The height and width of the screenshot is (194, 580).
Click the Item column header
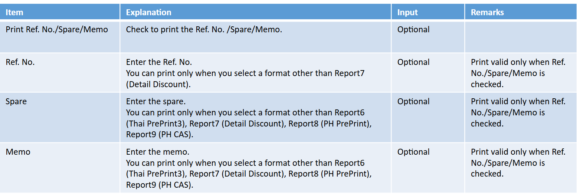[x=60, y=12]
